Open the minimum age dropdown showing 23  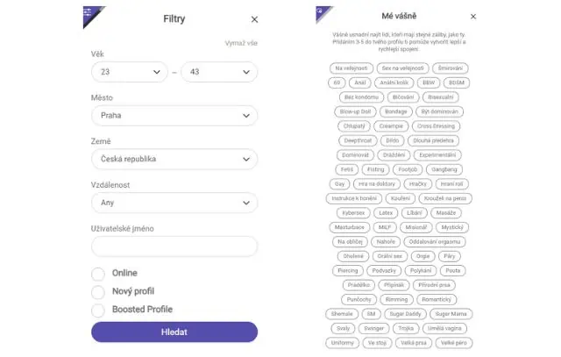click(x=130, y=72)
